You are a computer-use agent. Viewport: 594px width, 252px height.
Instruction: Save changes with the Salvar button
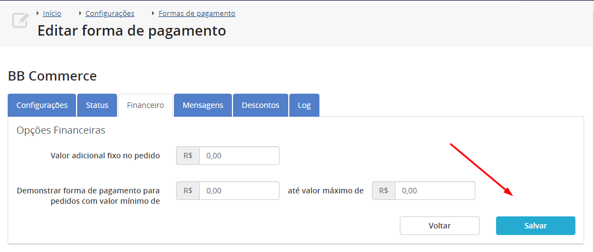click(x=535, y=226)
